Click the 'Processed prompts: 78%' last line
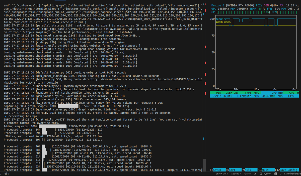Screen dimensions: 301x176 (x=103, y=170)
